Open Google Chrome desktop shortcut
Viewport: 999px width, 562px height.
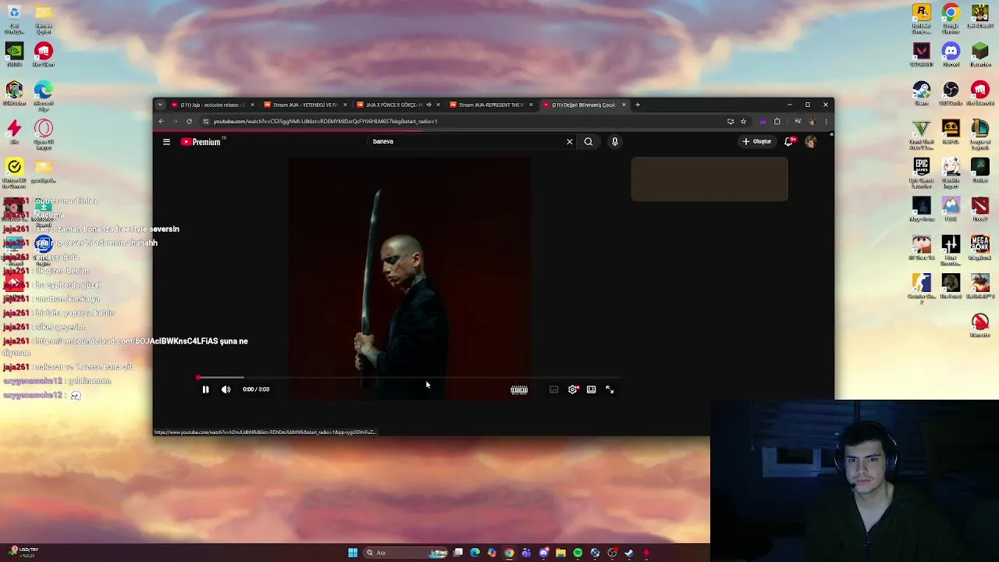coord(951,17)
